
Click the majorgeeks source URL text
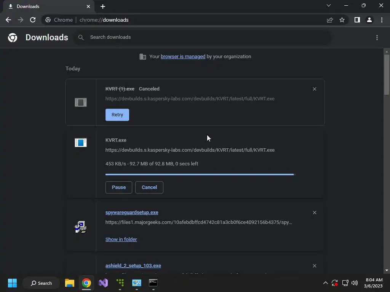199,222
